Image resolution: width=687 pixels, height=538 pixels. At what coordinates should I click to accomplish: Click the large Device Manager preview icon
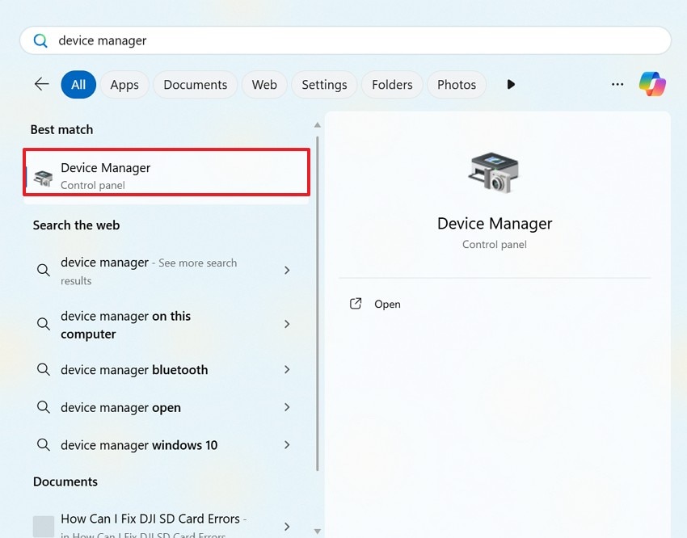pyautogui.click(x=494, y=170)
